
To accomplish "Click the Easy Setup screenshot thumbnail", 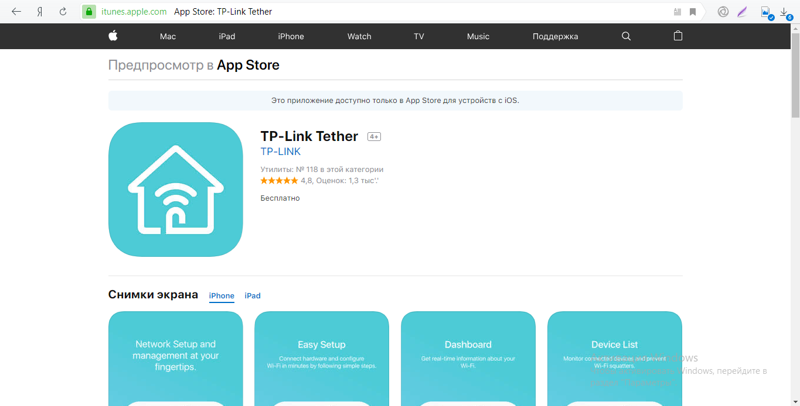I will [322, 359].
